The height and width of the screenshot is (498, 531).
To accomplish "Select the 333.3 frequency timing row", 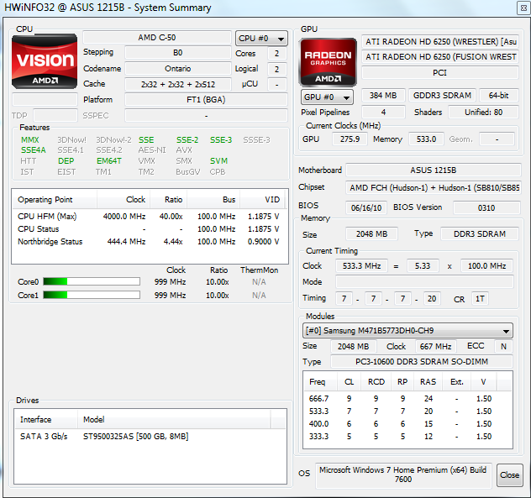I will tap(407, 437).
